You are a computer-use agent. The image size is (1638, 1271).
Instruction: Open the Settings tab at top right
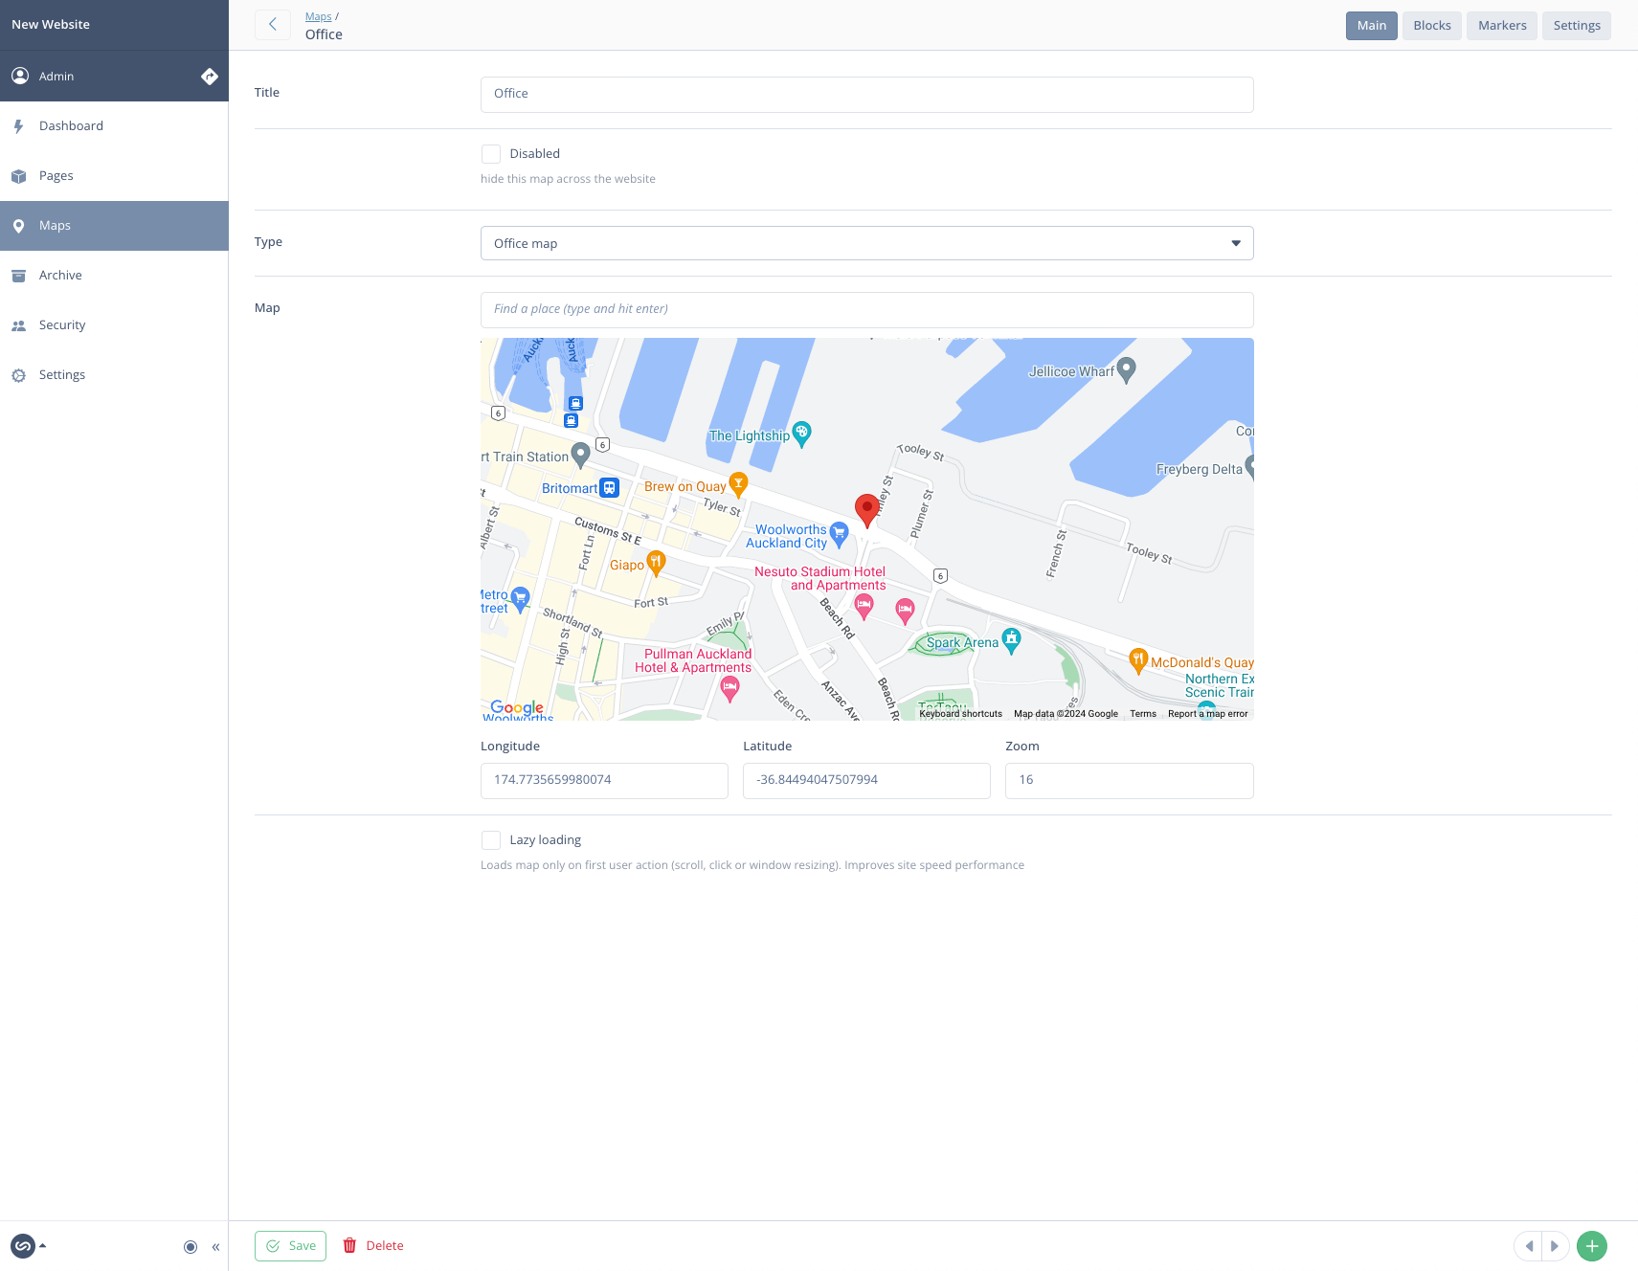[1577, 26]
